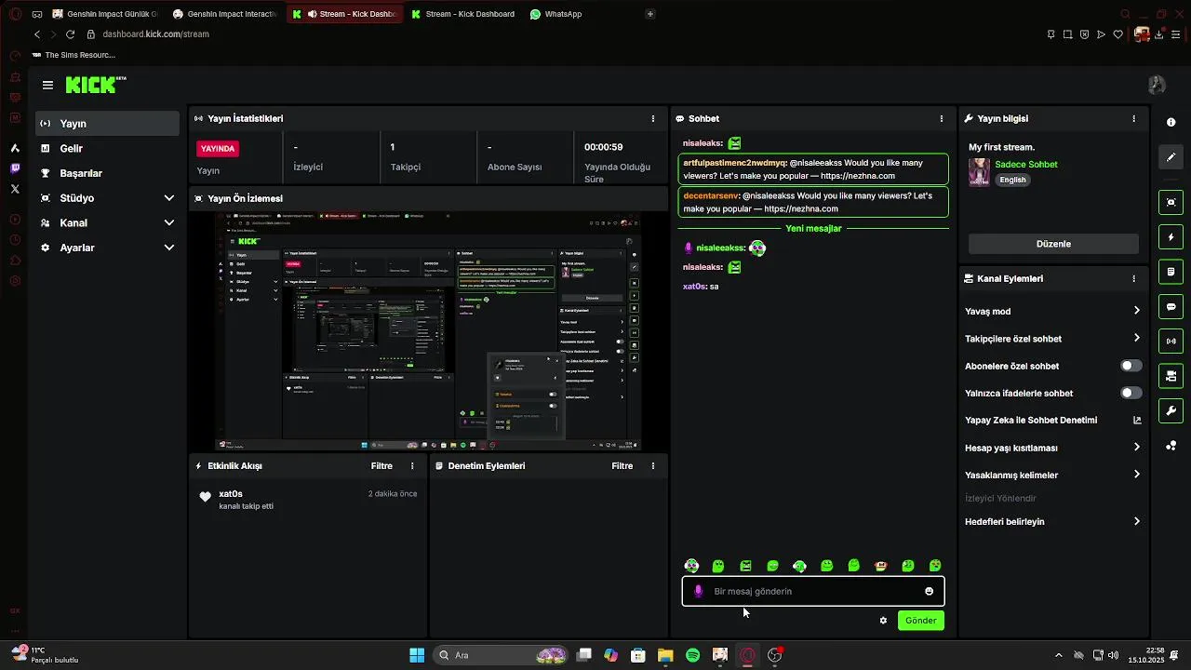1191x670 pixels.
Task: Toggle the chat bubble widget icon in the right bar
Action: pos(1171,306)
